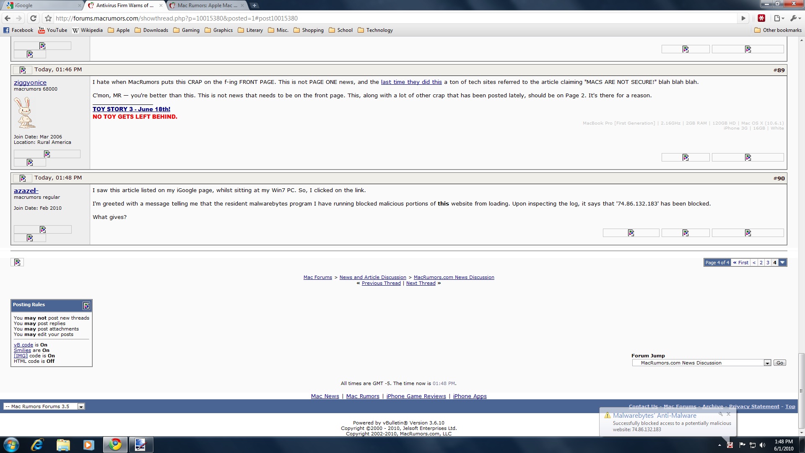The height and width of the screenshot is (453, 805).
Task: Click the Go arrow beside the address bar
Action: [743, 18]
